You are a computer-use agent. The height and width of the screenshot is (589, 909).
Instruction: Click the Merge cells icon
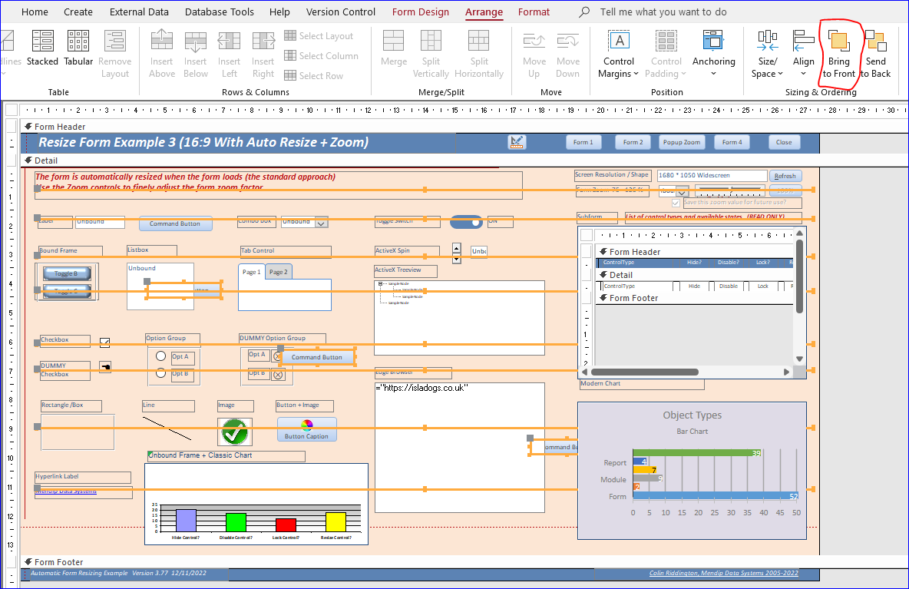click(394, 48)
